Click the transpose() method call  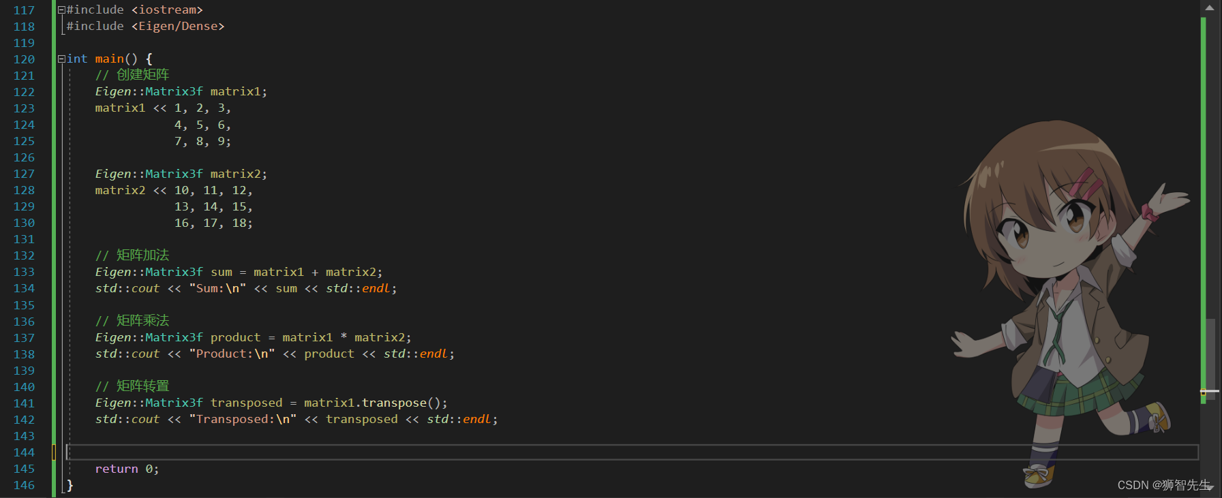pyautogui.click(x=401, y=403)
